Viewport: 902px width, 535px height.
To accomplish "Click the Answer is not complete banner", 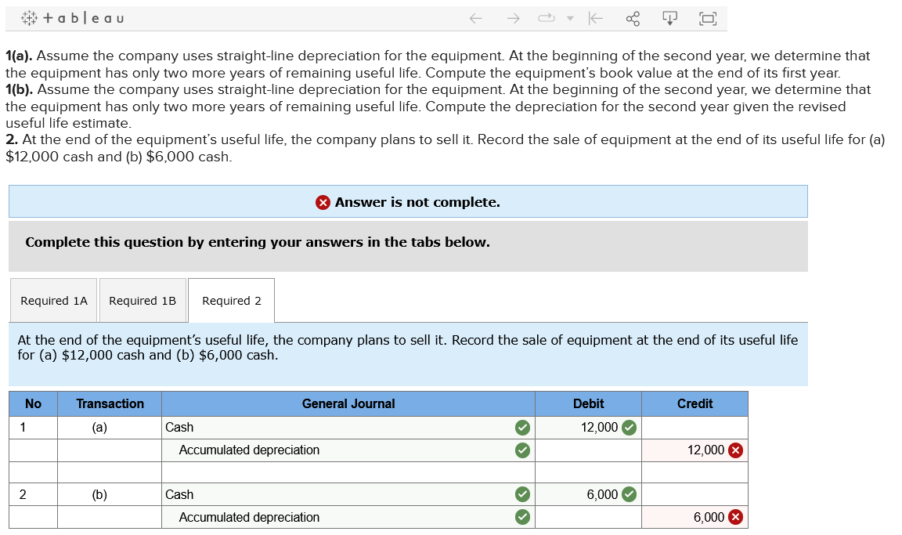I will pos(408,201).
